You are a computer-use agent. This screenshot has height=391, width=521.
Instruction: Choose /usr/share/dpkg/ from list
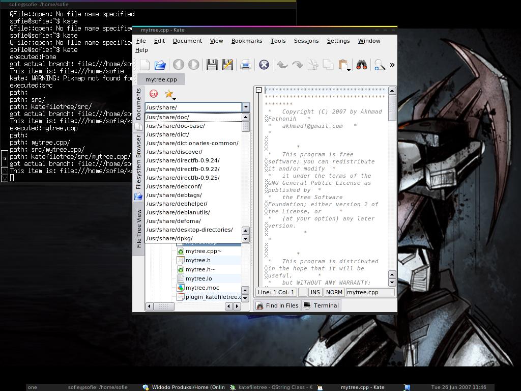pos(194,238)
